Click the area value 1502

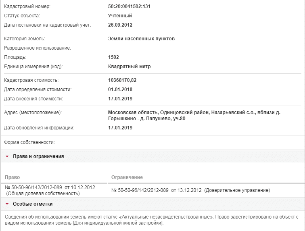(x=114, y=57)
